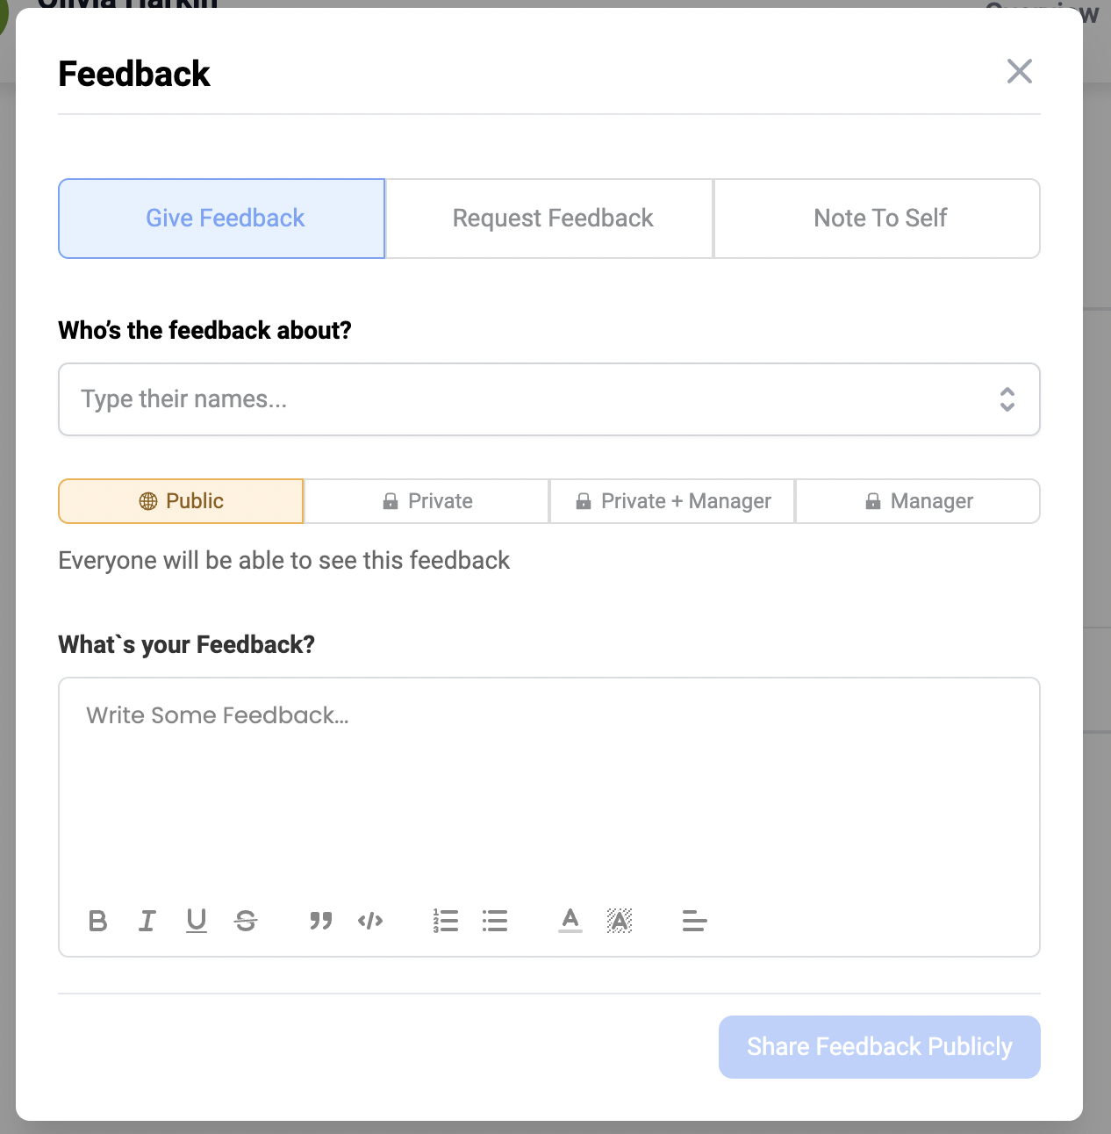Set visibility to Public

pyautogui.click(x=181, y=501)
